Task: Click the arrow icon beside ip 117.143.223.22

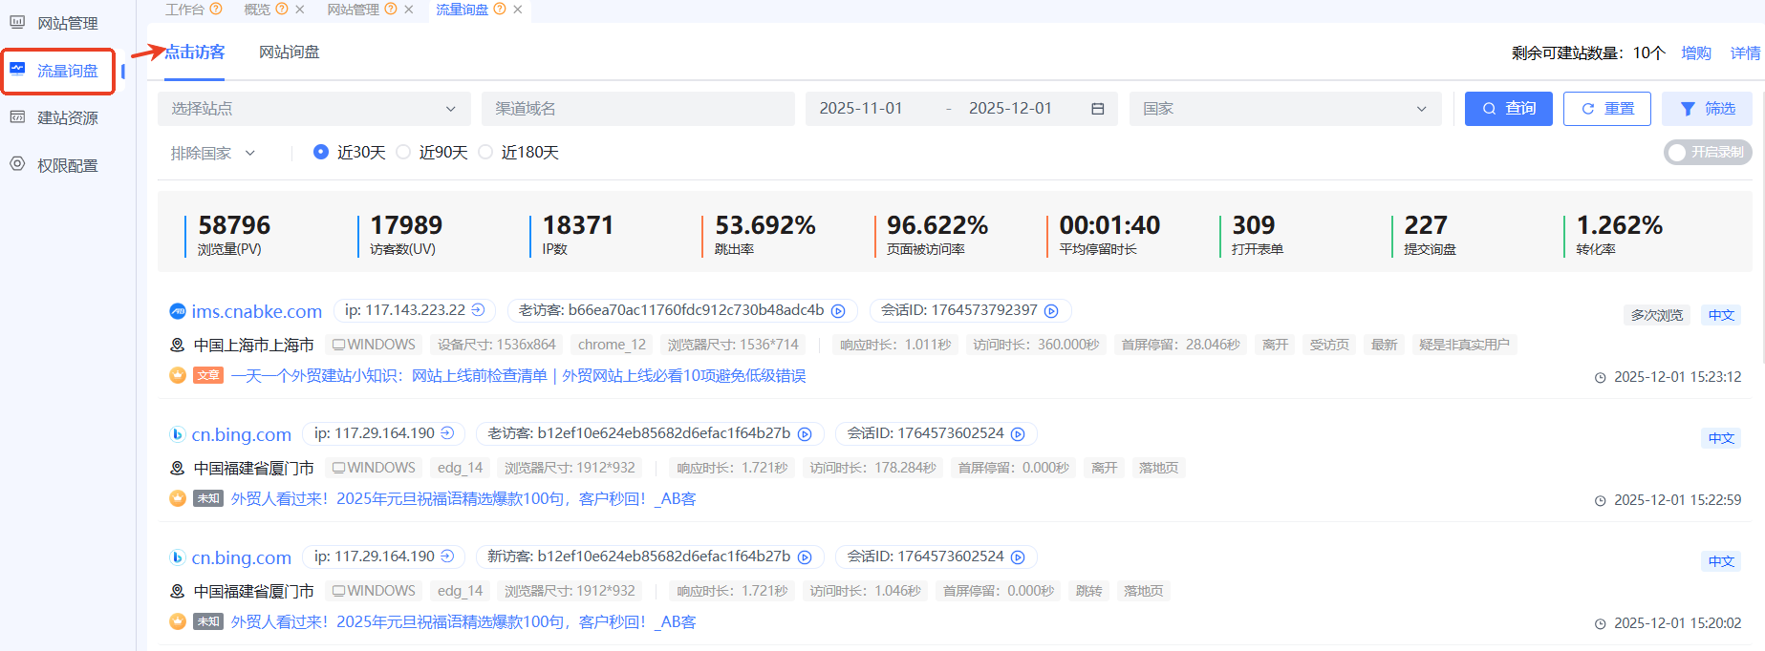Action: [x=479, y=310]
